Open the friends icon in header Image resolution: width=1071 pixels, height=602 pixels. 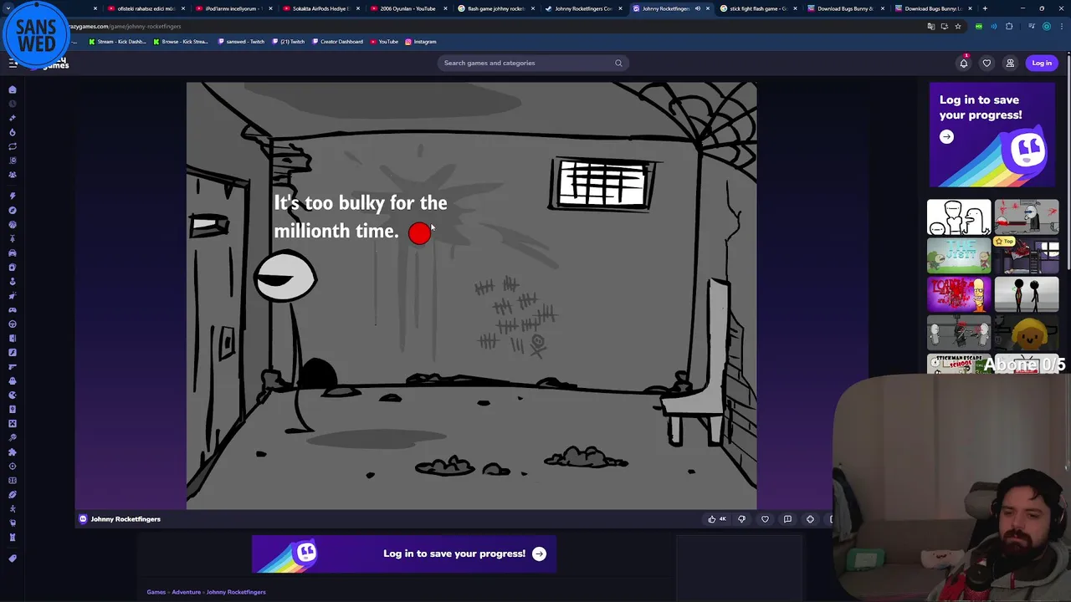1010,63
